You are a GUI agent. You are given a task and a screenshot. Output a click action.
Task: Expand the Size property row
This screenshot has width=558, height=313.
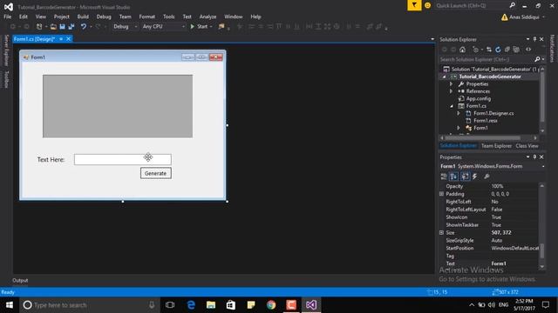click(x=442, y=233)
